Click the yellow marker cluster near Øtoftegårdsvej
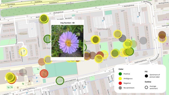Screen dimensions: 169x95 pos(44,19)
